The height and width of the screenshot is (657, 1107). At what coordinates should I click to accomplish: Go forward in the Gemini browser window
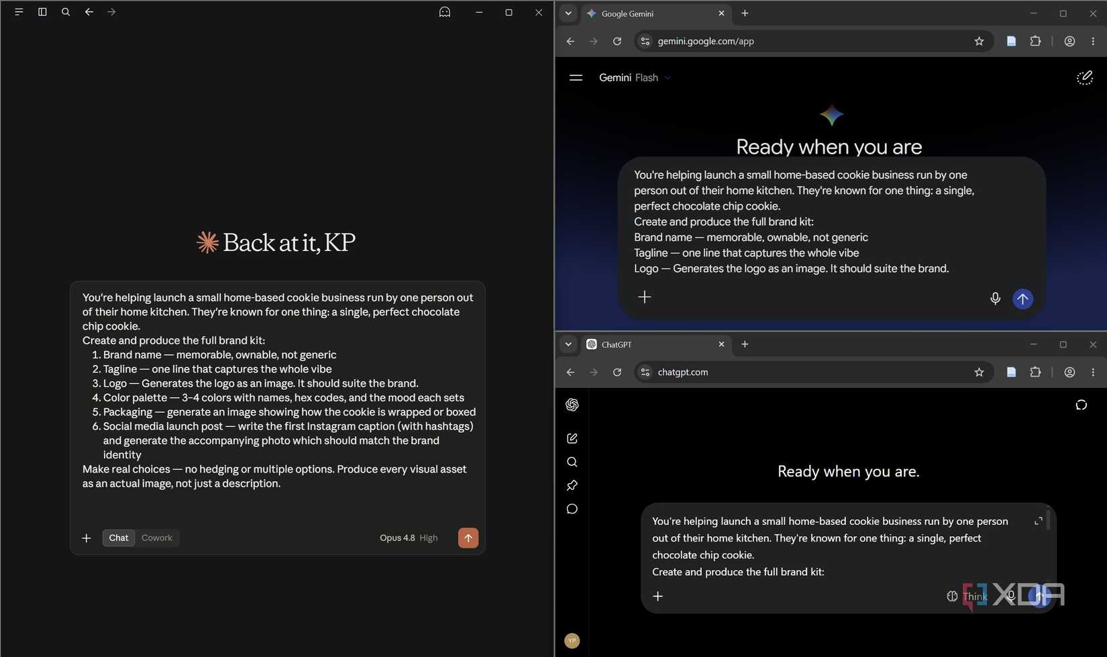click(x=594, y=41)
